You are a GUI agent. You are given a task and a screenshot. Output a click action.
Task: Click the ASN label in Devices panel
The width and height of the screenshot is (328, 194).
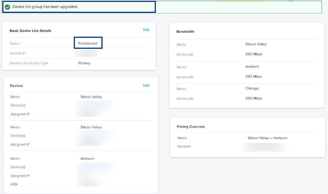coord(14,184)
